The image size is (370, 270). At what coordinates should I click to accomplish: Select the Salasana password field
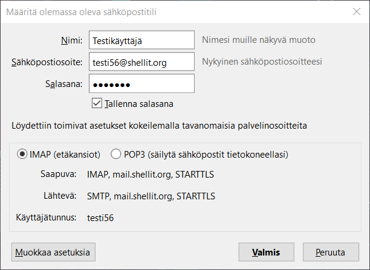coord(141,83)
